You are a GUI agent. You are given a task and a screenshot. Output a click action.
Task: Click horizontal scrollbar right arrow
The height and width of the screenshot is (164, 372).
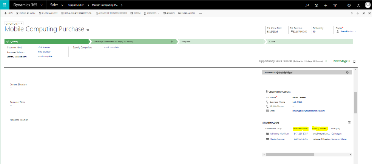click(350, 155)
